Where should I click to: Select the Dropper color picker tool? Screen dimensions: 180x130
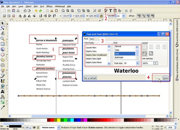(3, 107)
